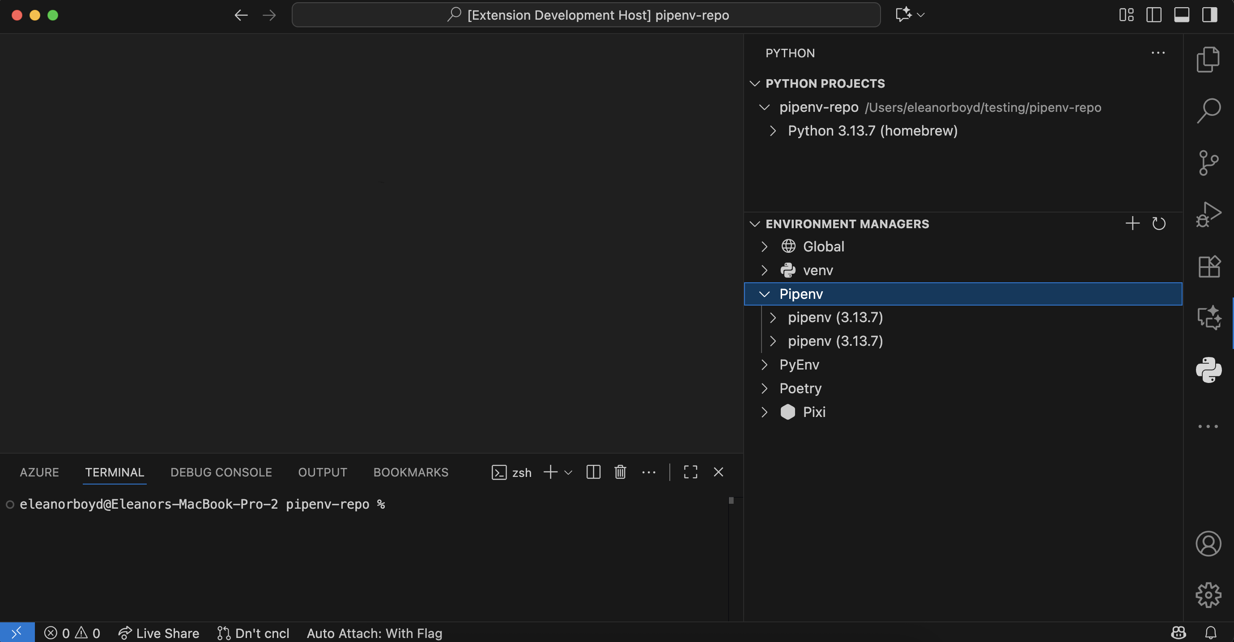1234x642 pixels.
Task: Open the Accounts icon at bottom
Action: (1208, 543)
